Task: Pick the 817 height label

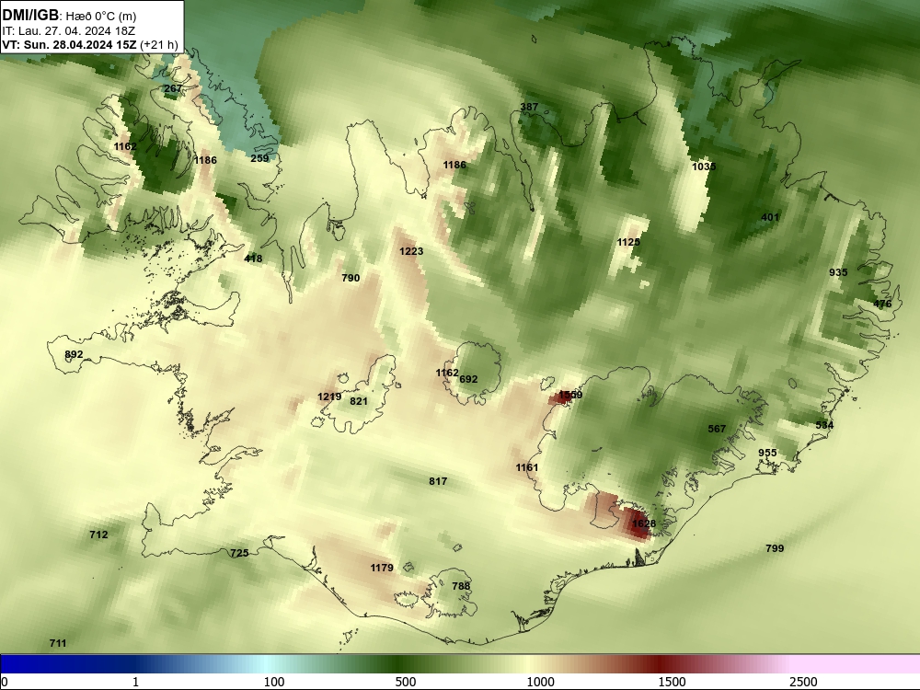Action: (x=438, y=482)
